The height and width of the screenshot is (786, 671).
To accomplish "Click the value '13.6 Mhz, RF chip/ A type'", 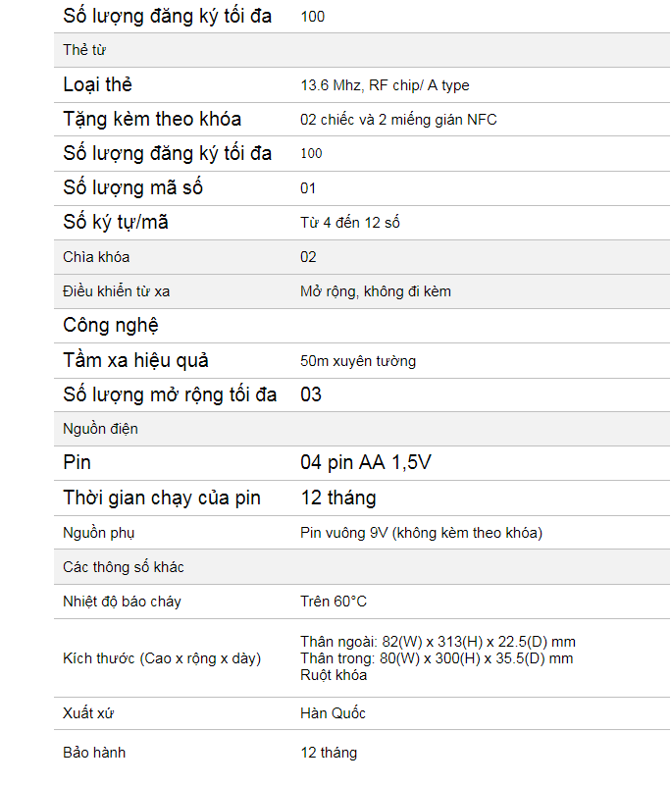I will [x=385, y=85].
